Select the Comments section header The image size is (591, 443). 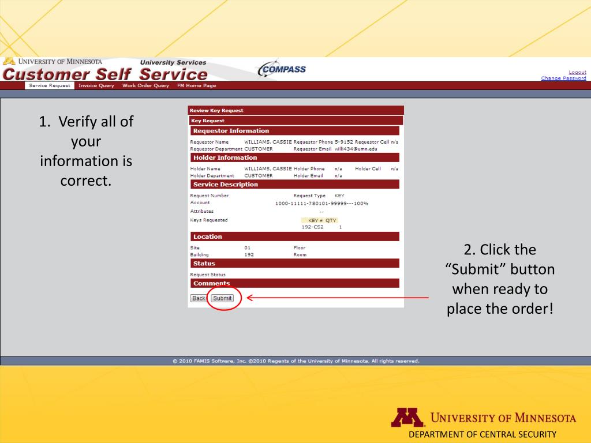[295, 283]
